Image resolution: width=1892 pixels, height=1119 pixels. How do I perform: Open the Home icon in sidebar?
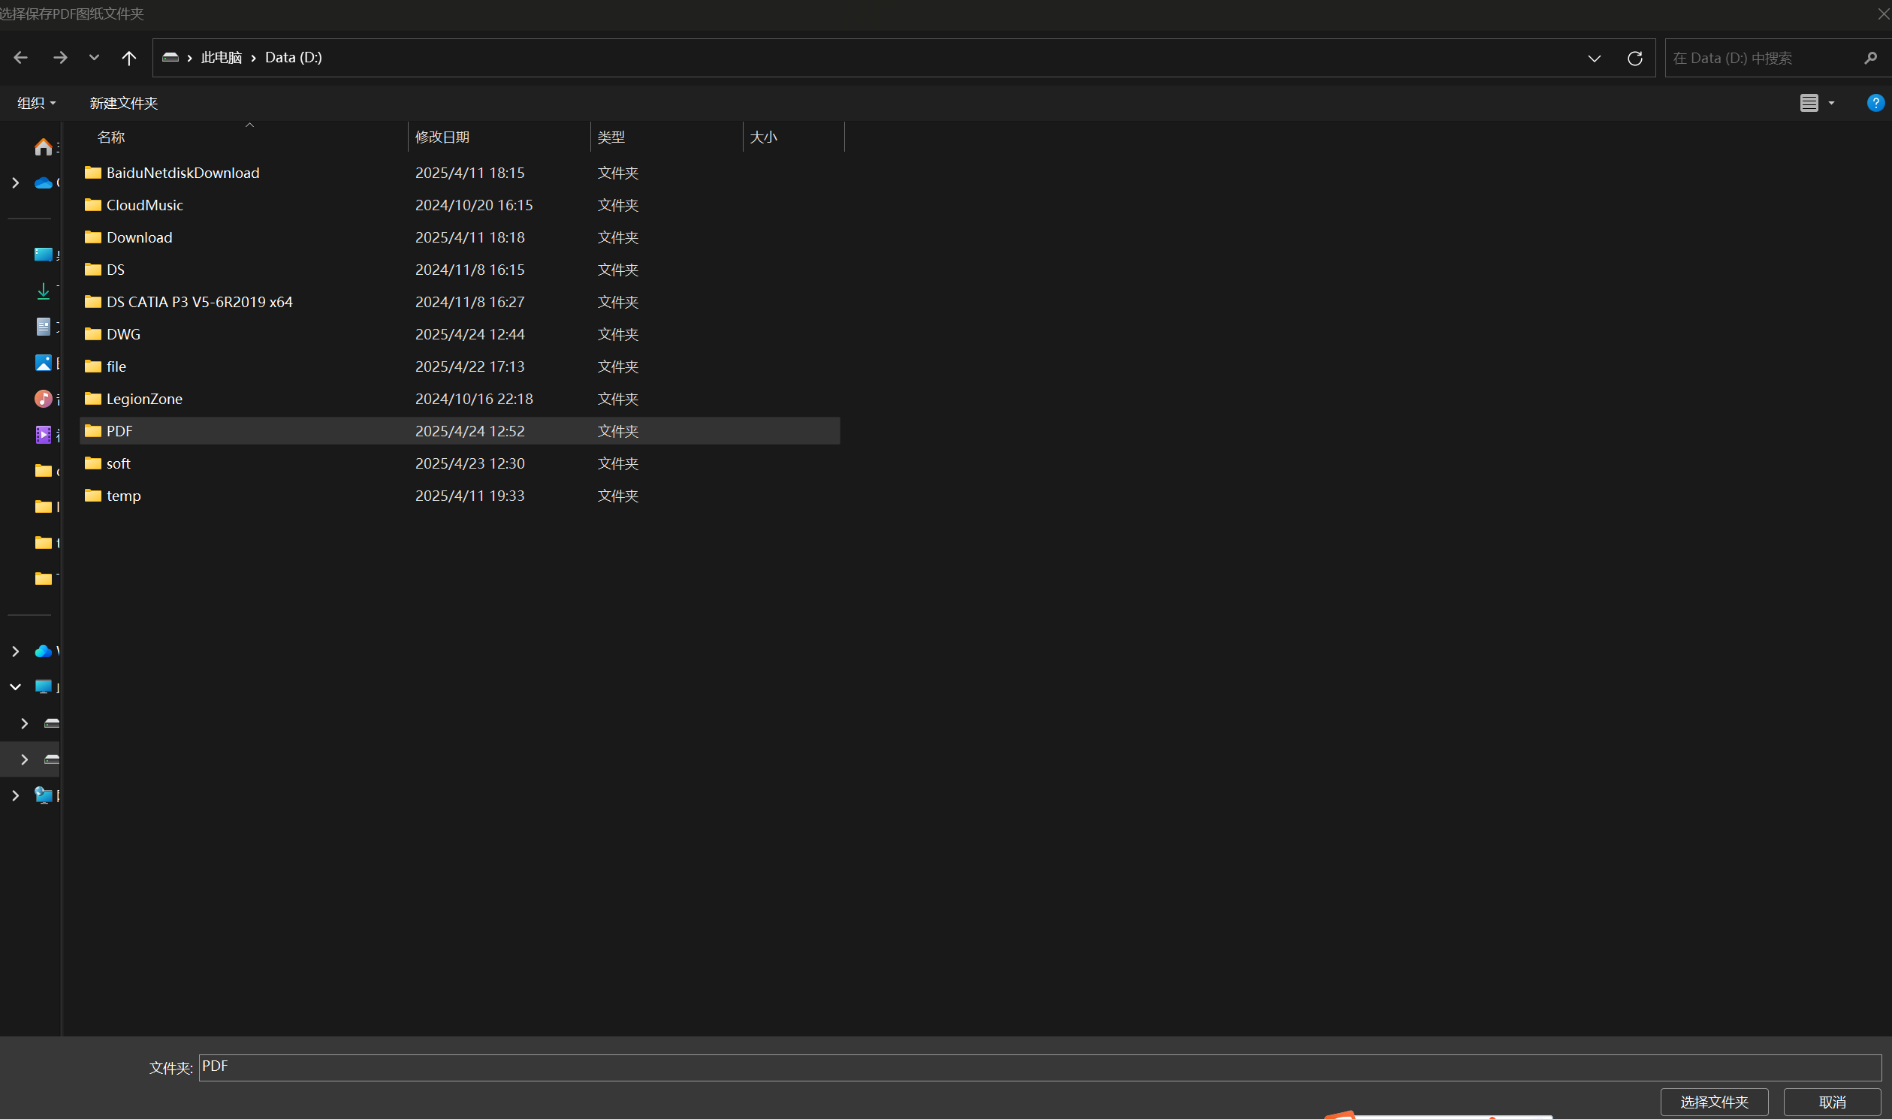pos(43,147)
